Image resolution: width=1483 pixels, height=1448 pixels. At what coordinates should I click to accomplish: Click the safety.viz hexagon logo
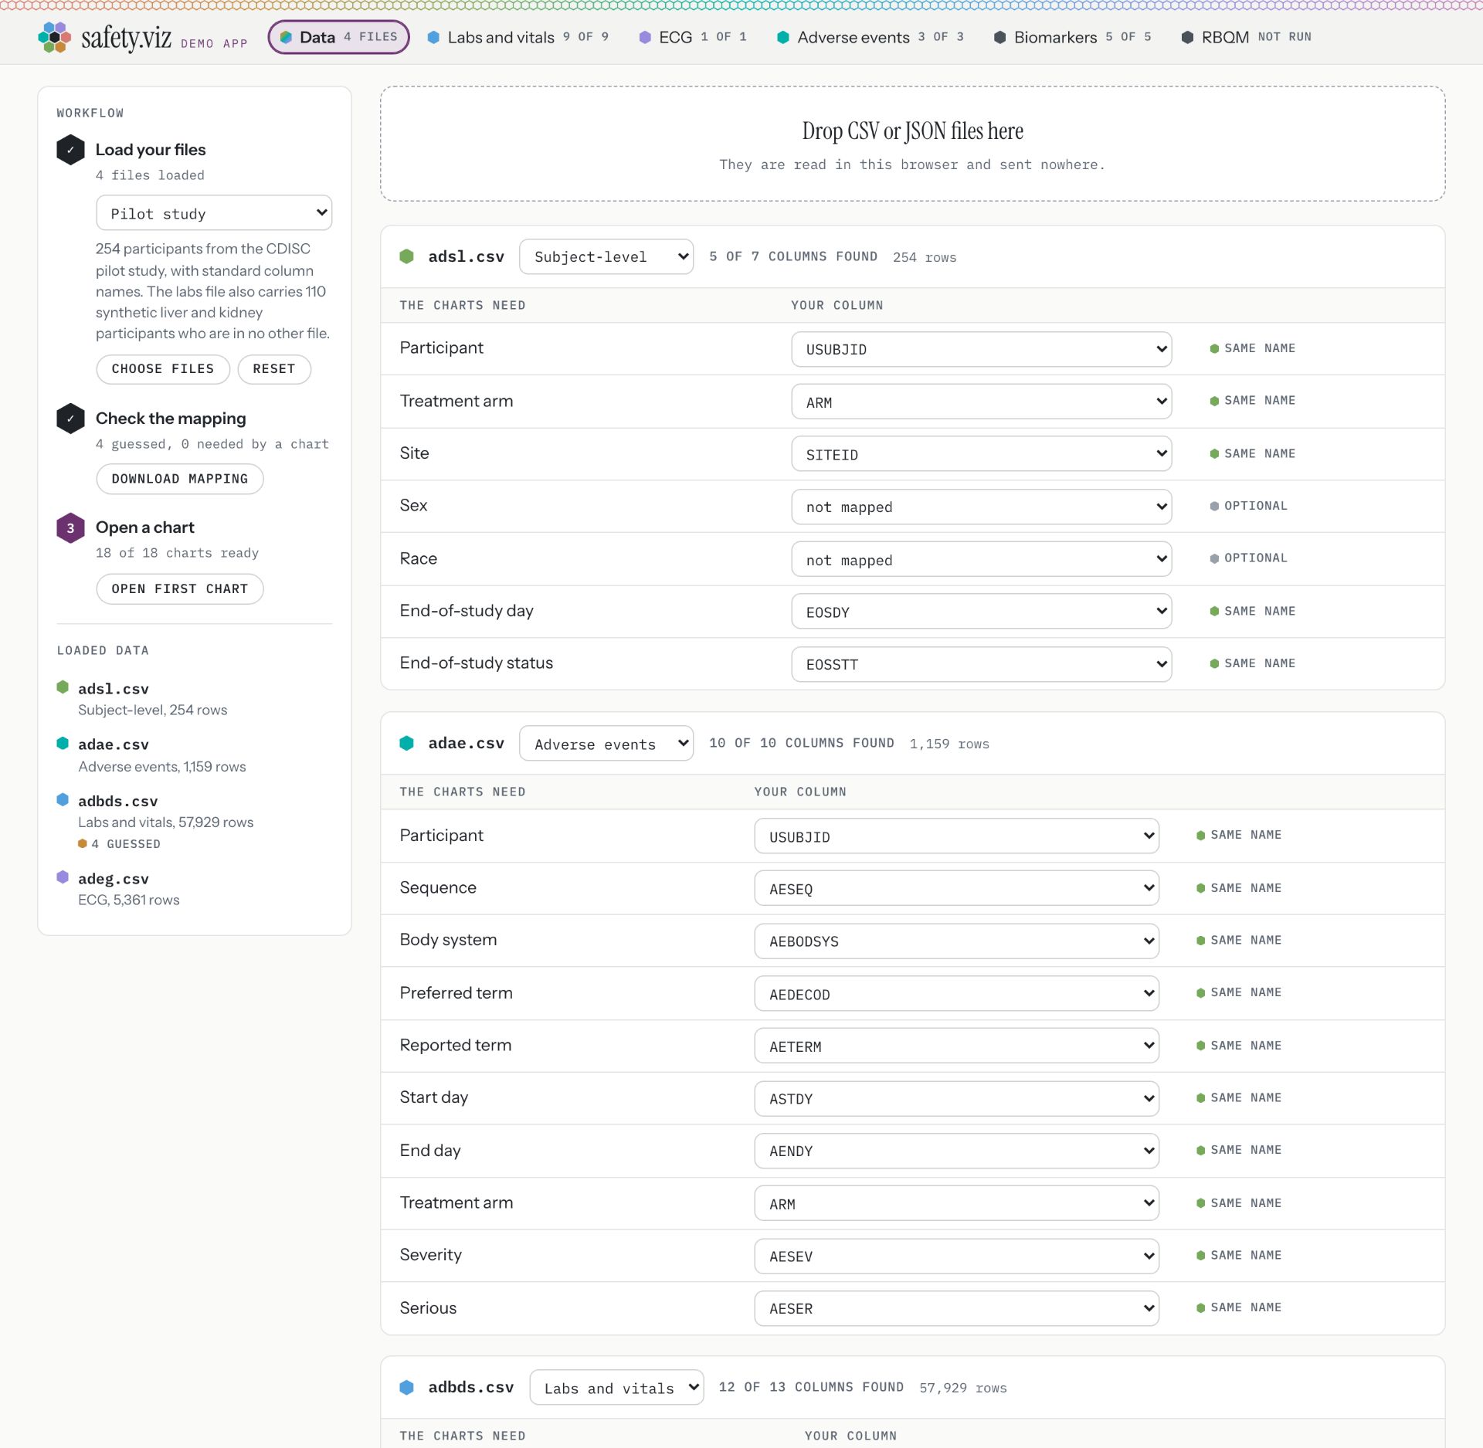(x=54, y=37)
